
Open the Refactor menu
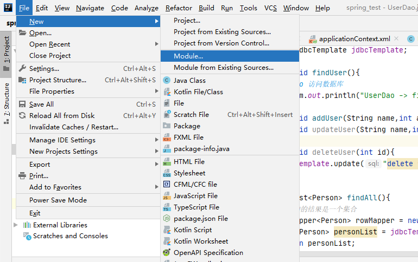tap(179, 8)
